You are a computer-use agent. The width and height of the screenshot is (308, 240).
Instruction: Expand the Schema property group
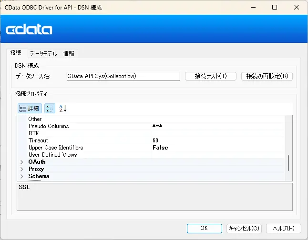click(x=21, y=177)
